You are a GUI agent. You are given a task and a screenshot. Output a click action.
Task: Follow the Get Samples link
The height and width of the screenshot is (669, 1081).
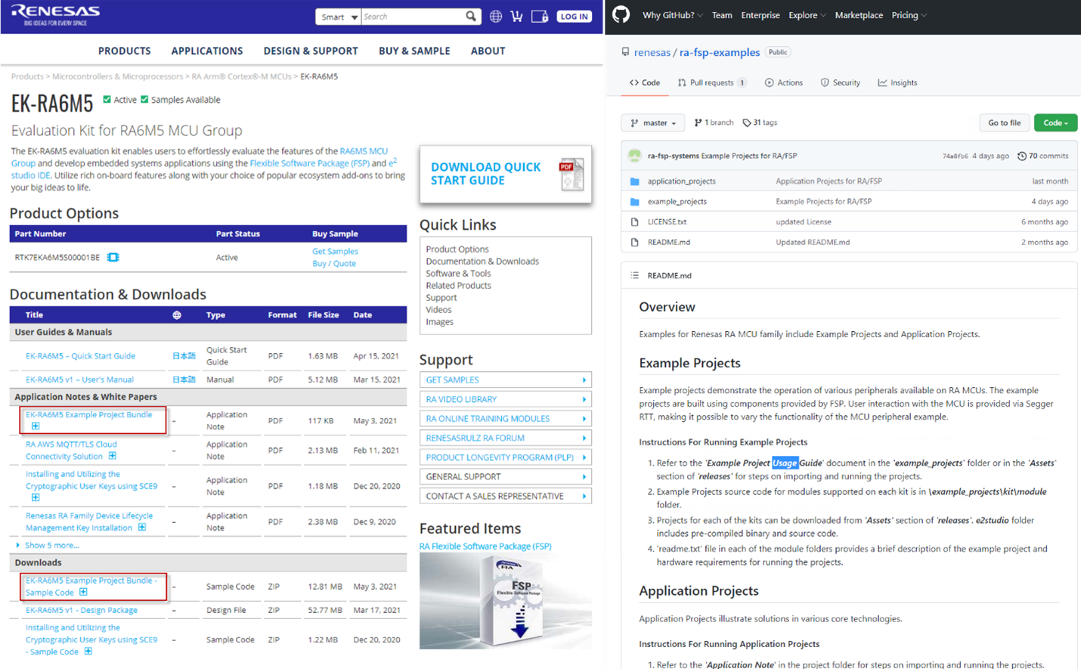pyautogui.click(x=335, y=251)
